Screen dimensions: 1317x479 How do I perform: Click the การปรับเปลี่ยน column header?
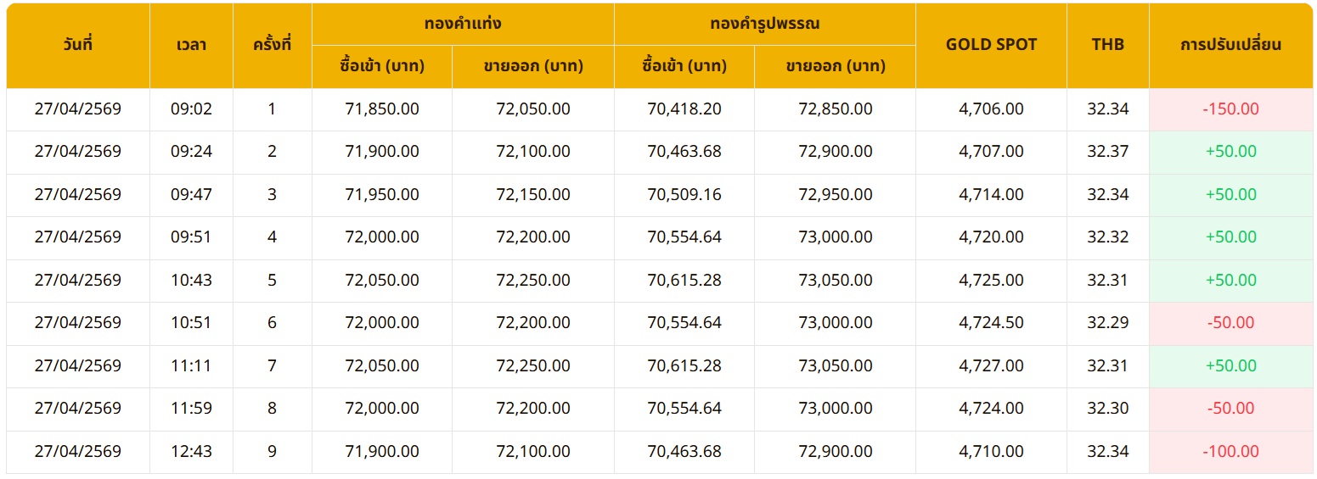click(1230, 45)
